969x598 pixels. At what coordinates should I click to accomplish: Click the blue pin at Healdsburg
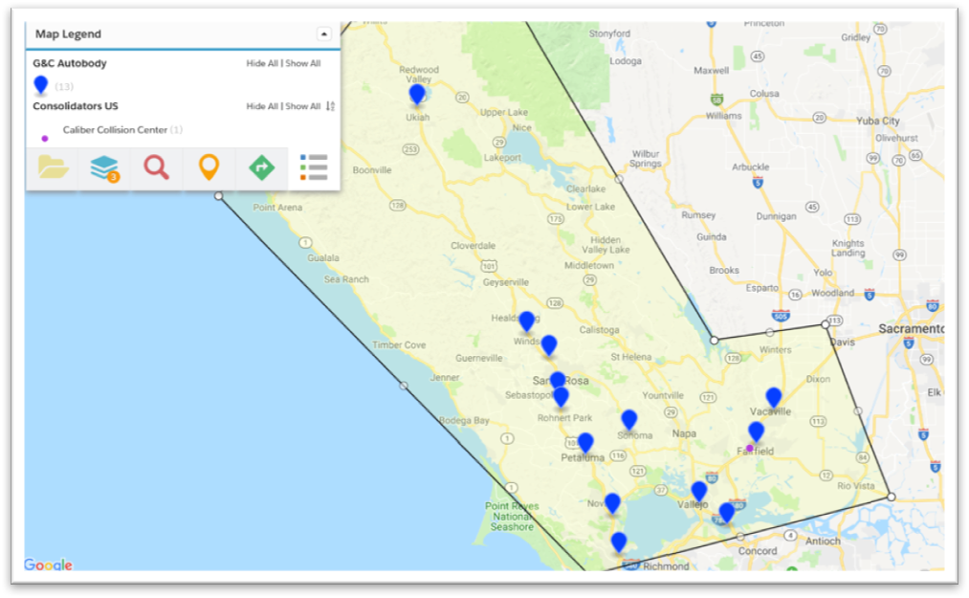point(526,321)
